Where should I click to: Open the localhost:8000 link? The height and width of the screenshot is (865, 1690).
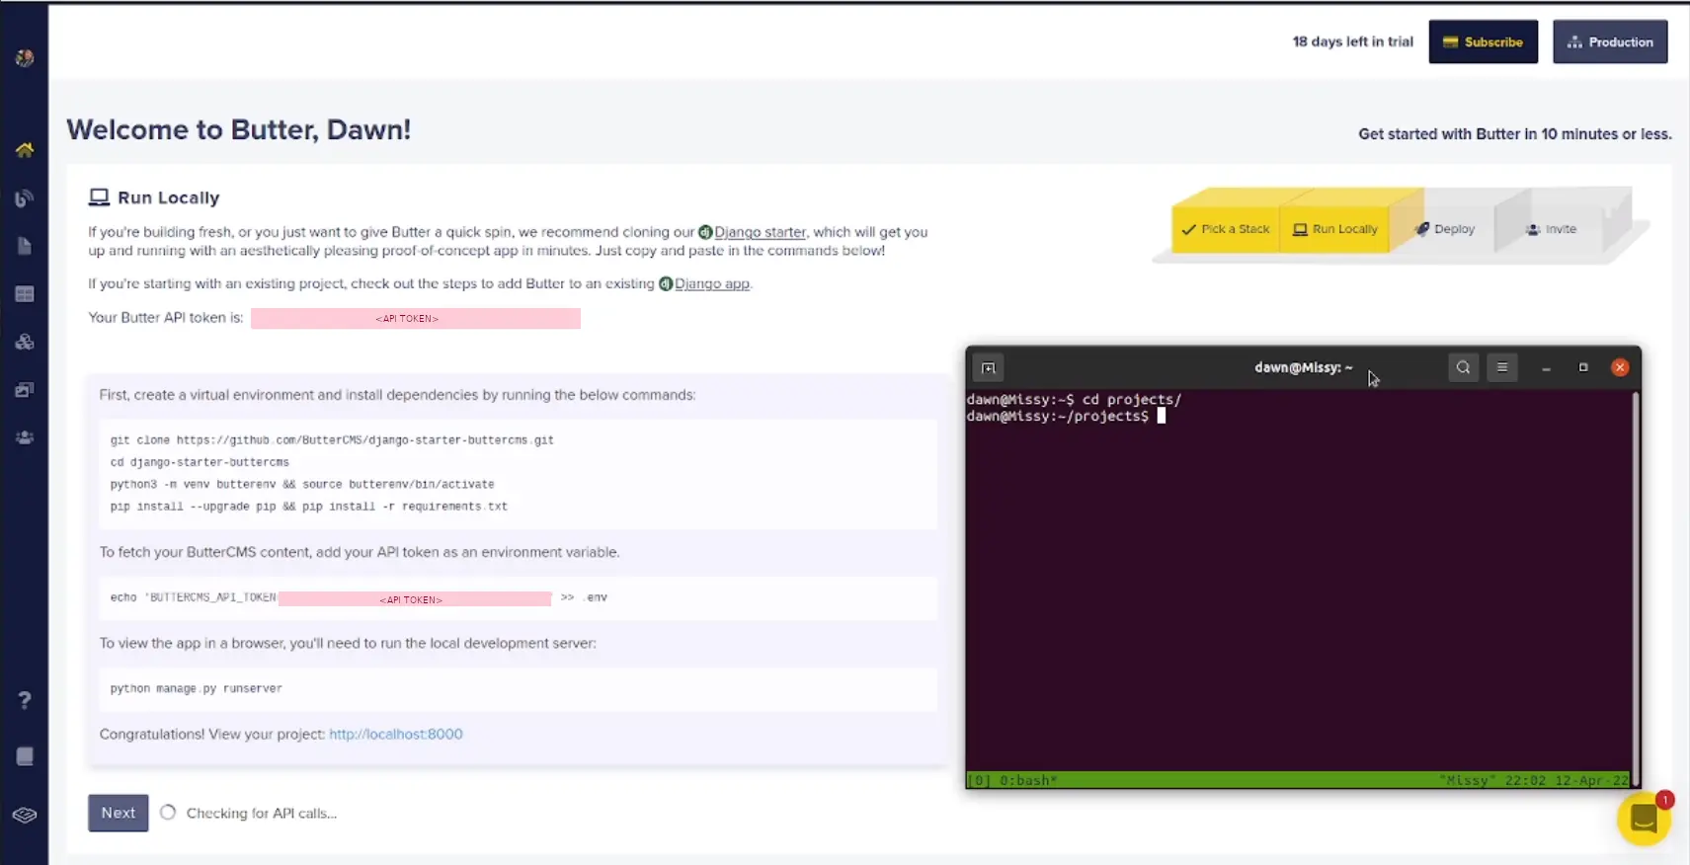coord(396,734)
